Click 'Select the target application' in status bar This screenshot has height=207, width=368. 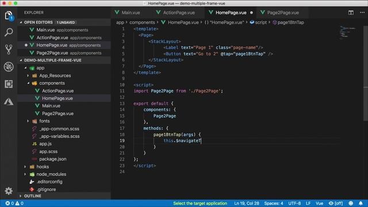tap(200, 203)
